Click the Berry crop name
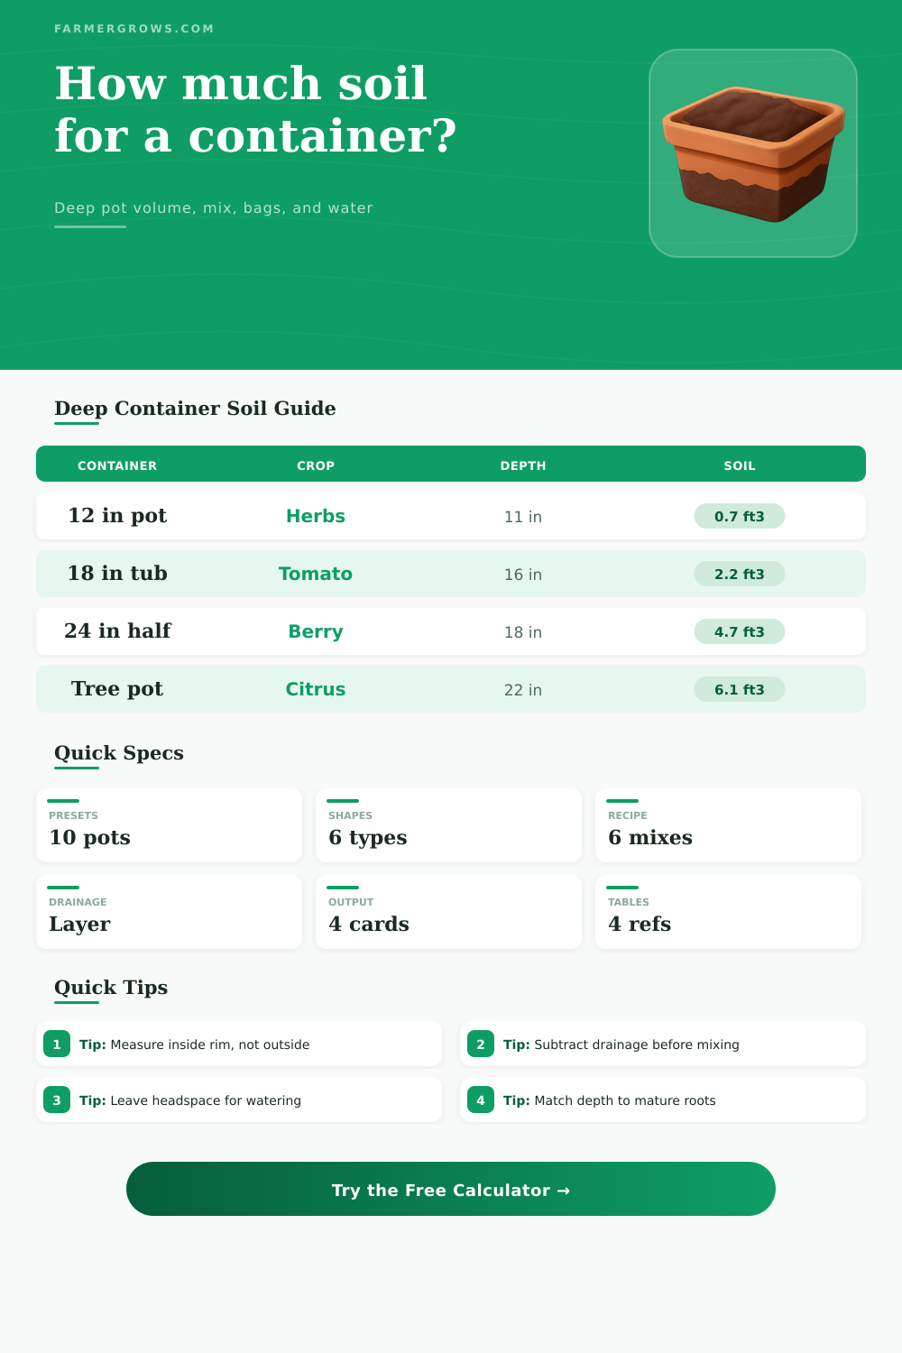Screen dimensions: 902x1353 pyautogui.click(x=316, y=631)
